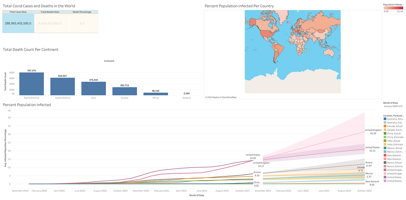Screen dimensions: 406x200
Task: Click the Canada 6.71 forecast label
Action: click(361, 169)
